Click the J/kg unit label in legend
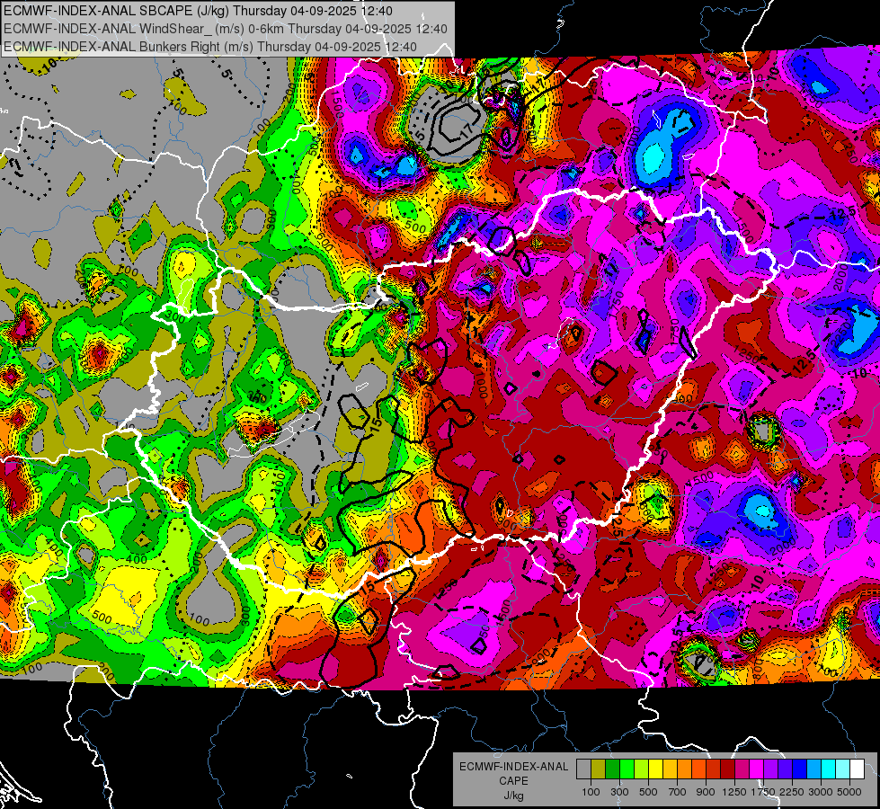The image size is (880, 809). (x=513, y=796)
